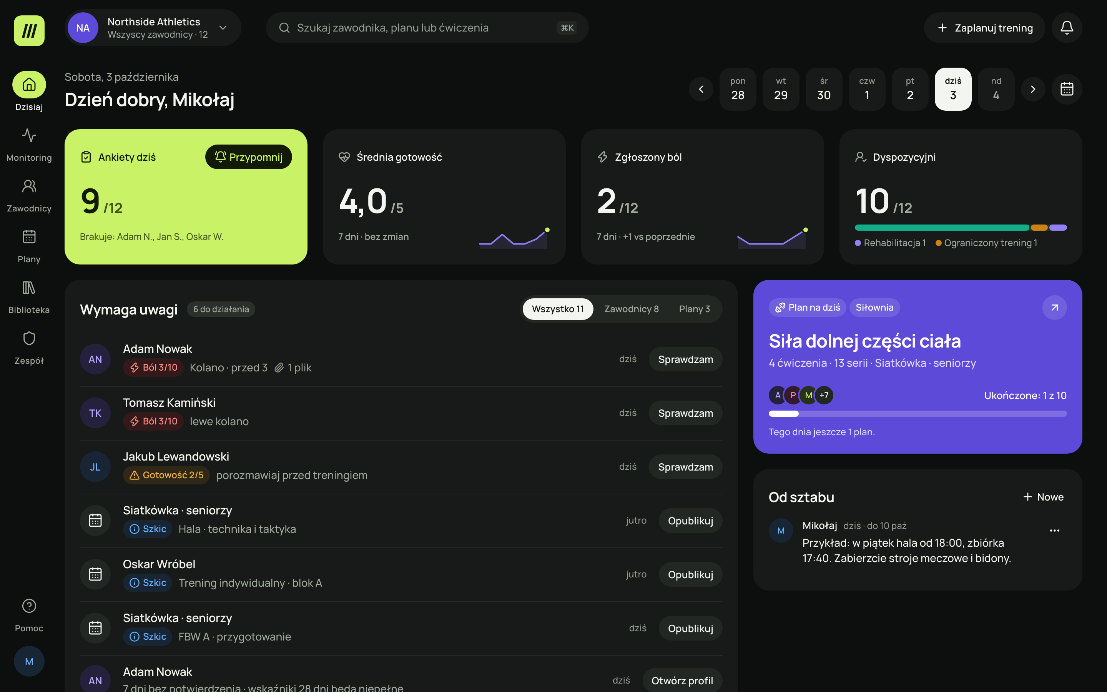Image resolution: width=1107 pixels, height=692 pixels.
Task: Click the AN avatar next to Bół 3/10
Action: 95,359
